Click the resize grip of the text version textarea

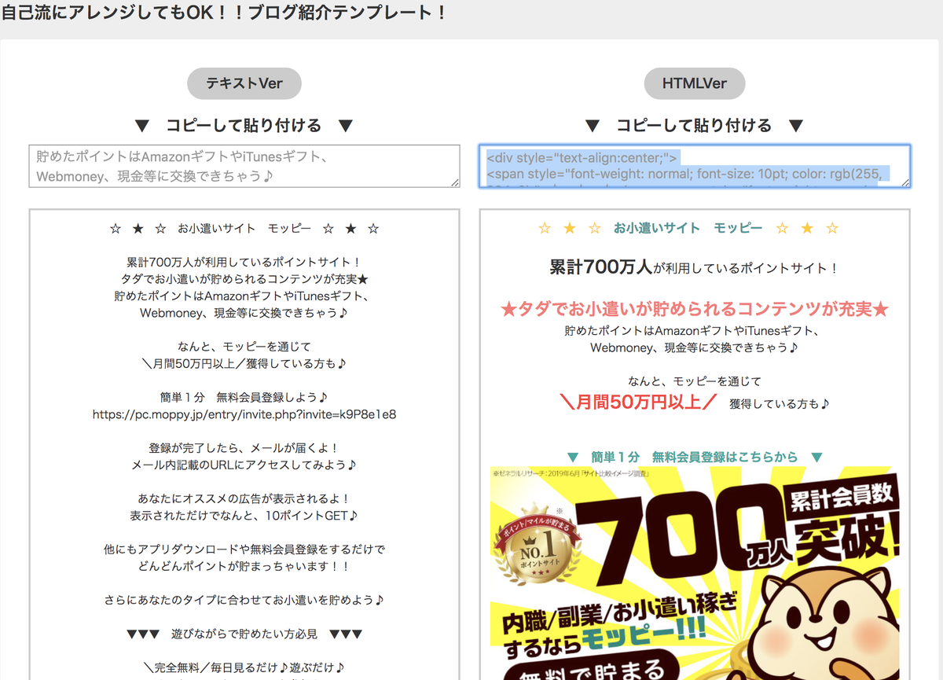tap(456, 183)
